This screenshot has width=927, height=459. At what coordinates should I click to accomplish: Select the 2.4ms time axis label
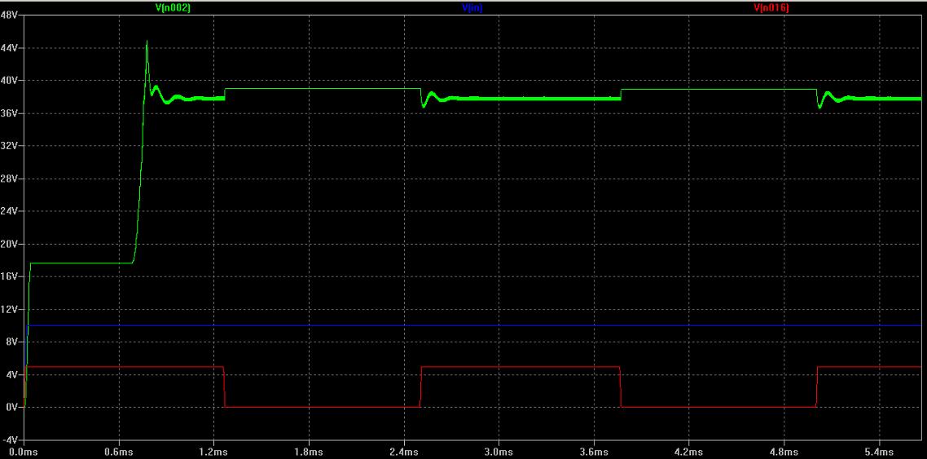point(403,451)
